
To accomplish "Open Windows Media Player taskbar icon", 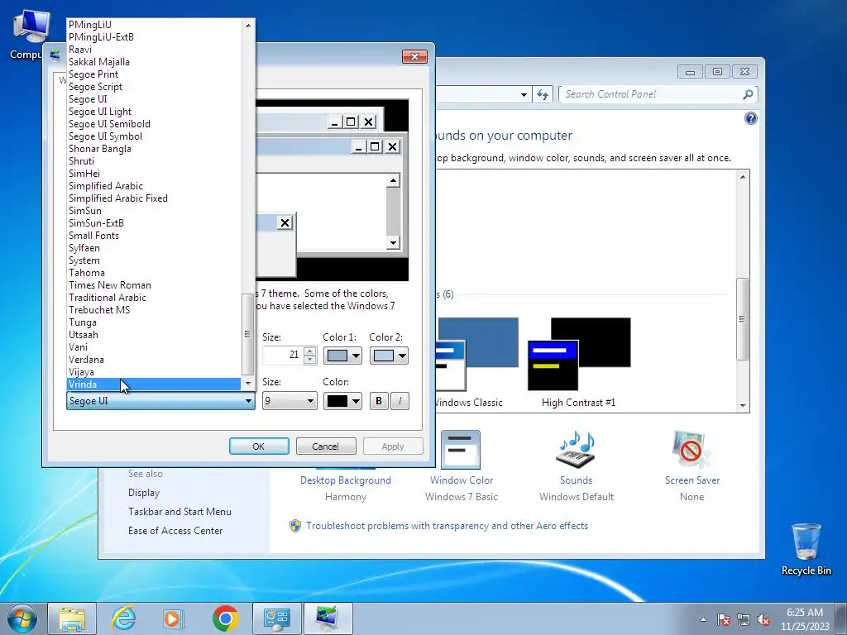I will tap(174, 618).
